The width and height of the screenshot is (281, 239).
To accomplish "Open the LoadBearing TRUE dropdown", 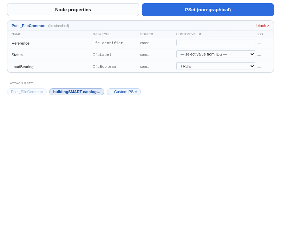I will pos(216,66).
